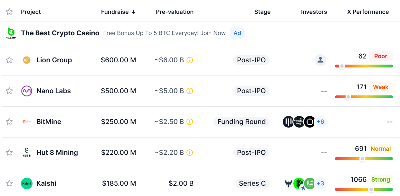Open The Best Crypto Casino ad link

click(60, 33)
